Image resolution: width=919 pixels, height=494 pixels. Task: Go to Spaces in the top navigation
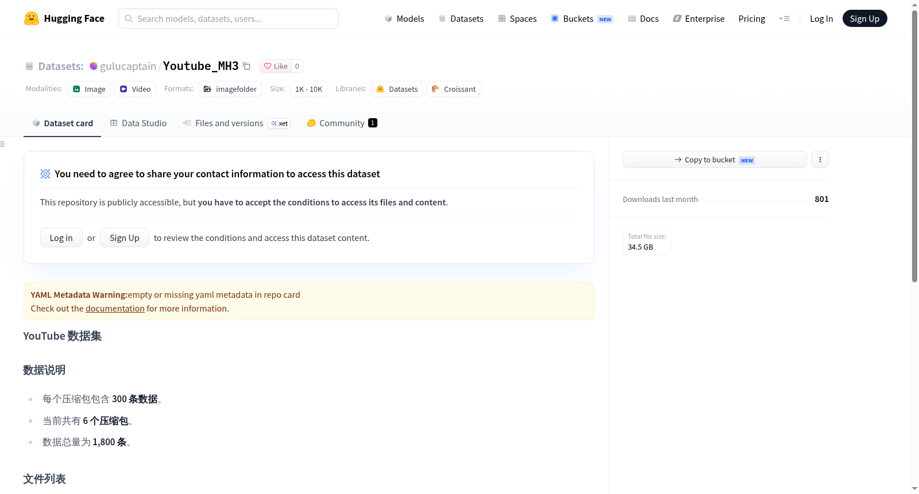(x=518, y=18)
